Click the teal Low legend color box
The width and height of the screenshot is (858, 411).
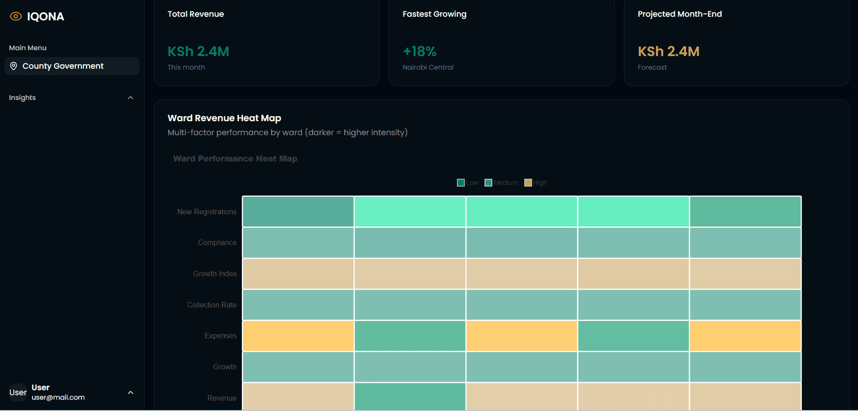(461, 183)
